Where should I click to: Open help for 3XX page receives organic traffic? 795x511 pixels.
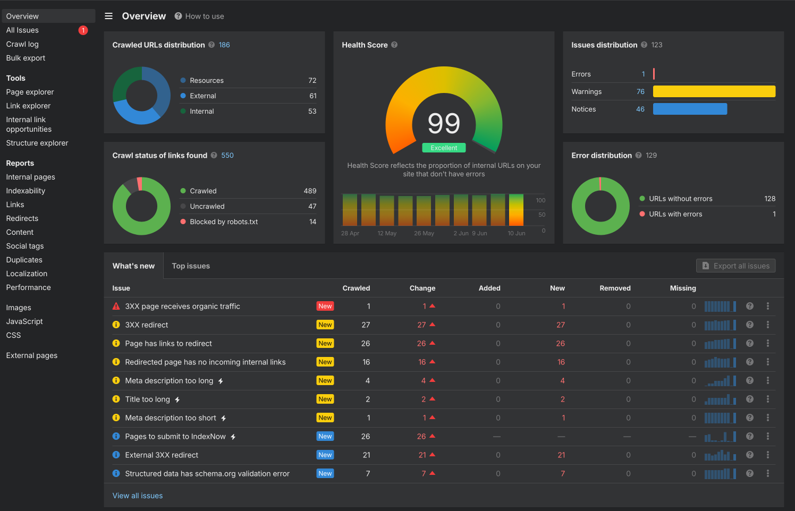coord(750,306)
